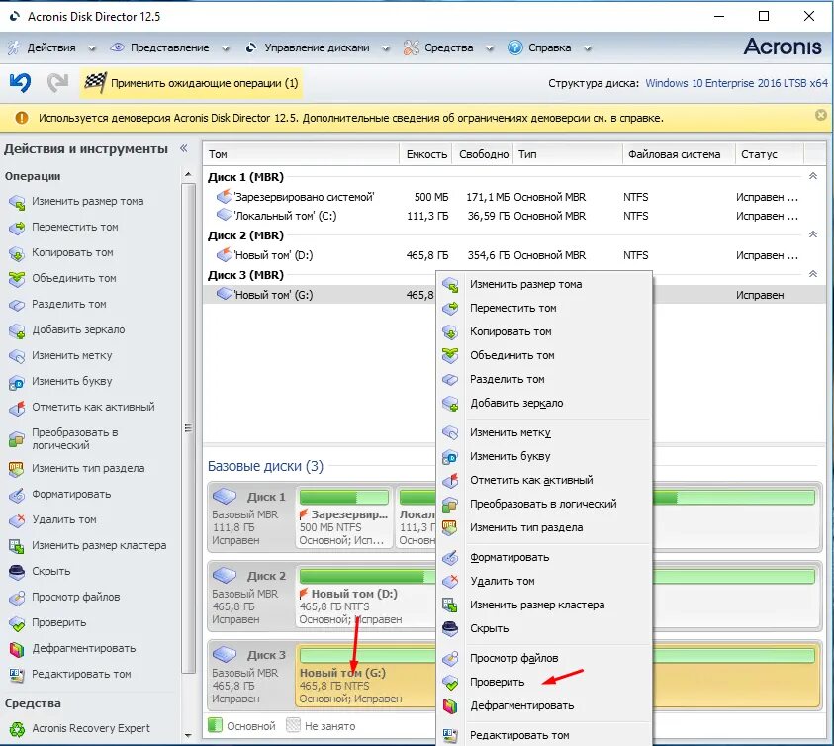Select Зарезервир... 500 МБ partition in disk map

(x=344, y=517)
